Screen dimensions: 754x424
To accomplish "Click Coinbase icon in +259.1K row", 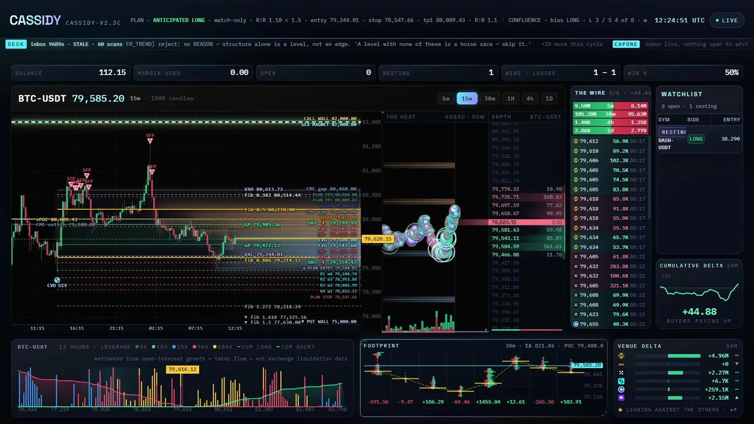I will pos(620,389).
